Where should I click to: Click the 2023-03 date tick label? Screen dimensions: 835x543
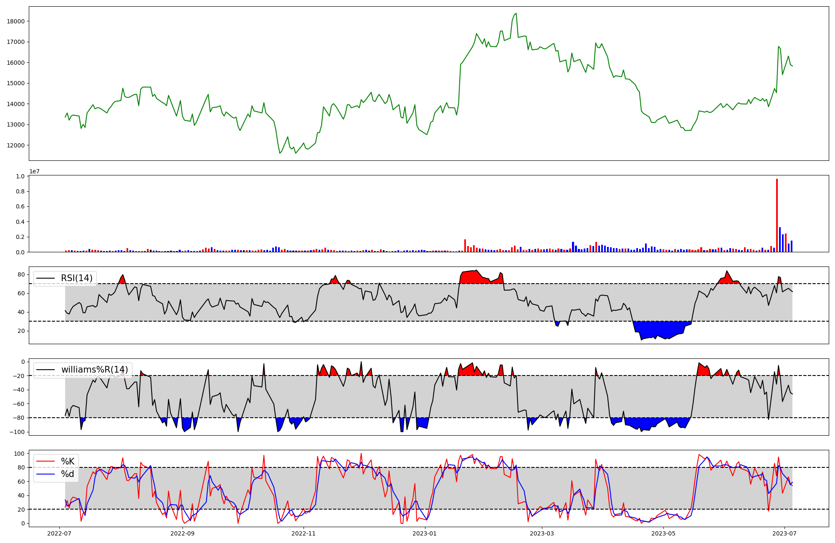(x=542, y=533)
